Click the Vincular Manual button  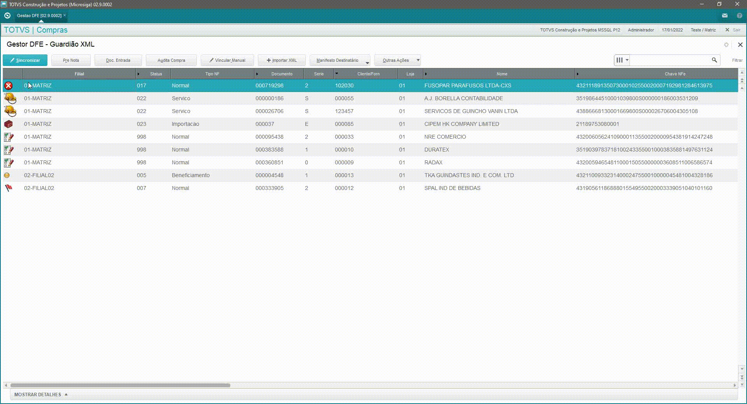(227, 60)
